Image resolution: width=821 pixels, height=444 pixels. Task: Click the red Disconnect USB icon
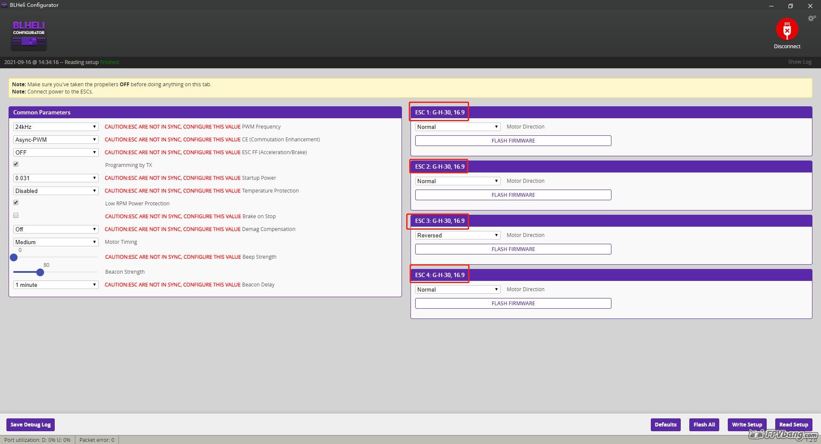click(787, 29)
